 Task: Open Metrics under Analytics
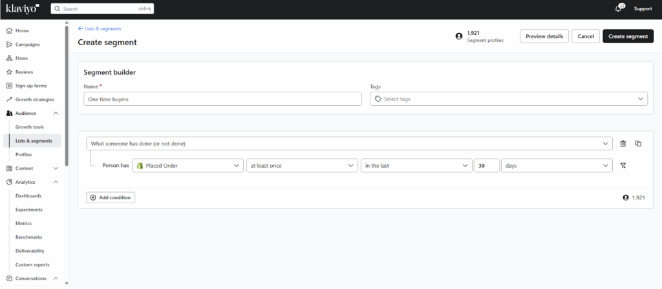coord(24,223)
